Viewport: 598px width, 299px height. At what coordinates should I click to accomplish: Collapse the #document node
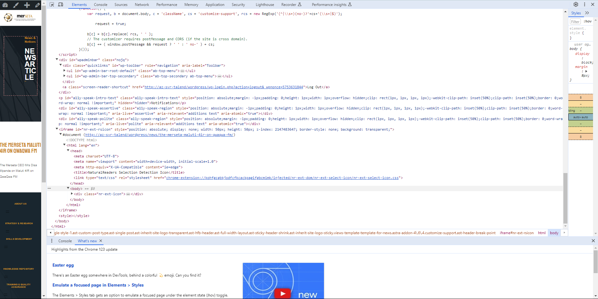coord(60,134)
